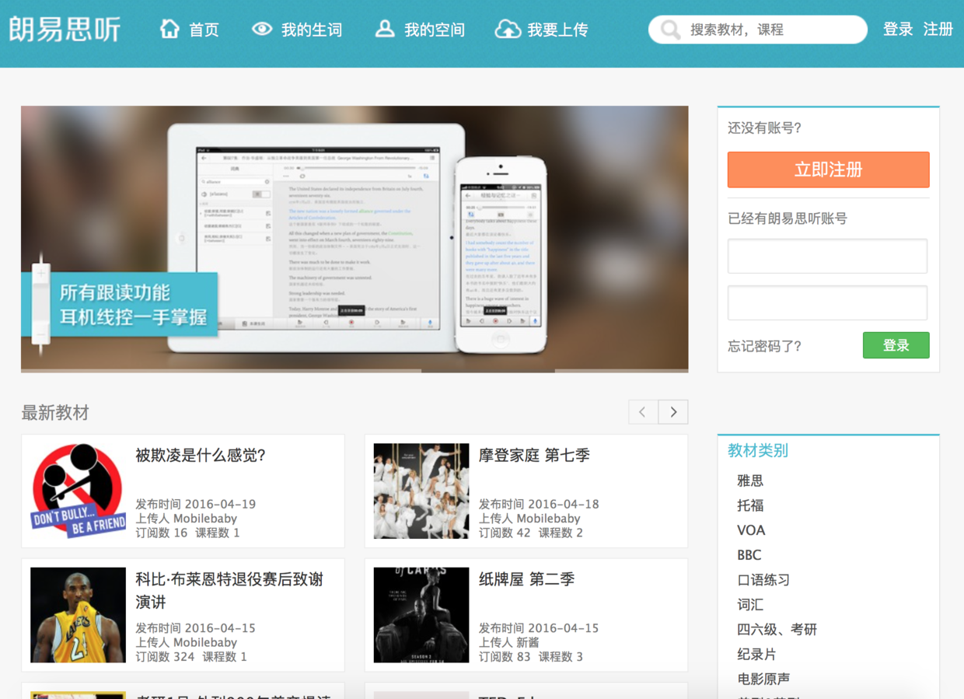
Task: Open 摩登家庭 第七季 course title
Action: coord(534,456)
